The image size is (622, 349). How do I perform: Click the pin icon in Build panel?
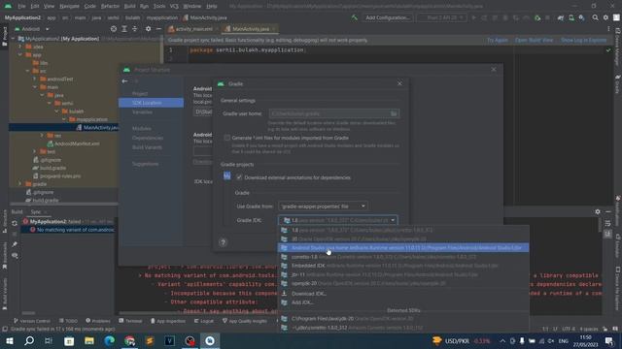pyautogui.click(x=15, y=244)
